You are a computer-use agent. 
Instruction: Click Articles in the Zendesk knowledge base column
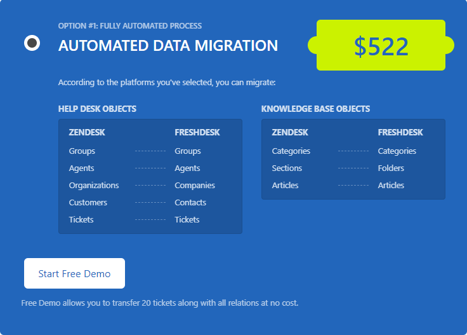coord(285,186)
